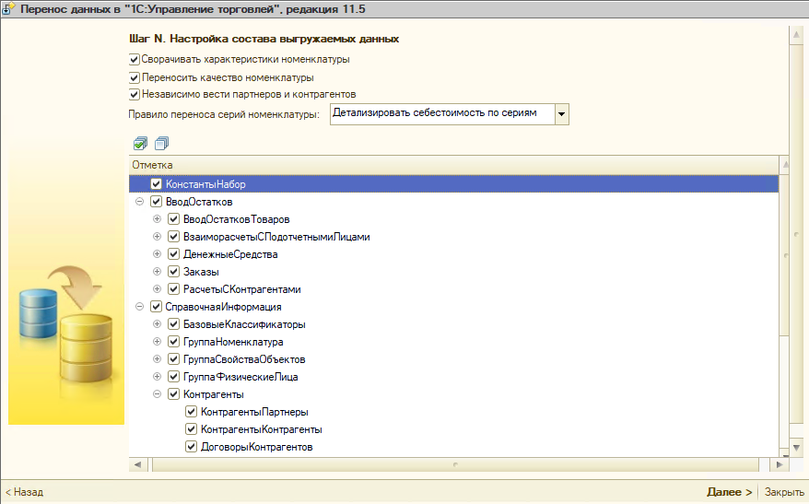Uncheck the ГруппаСвойстваОбъектов checkbox

tap(174, 359)
